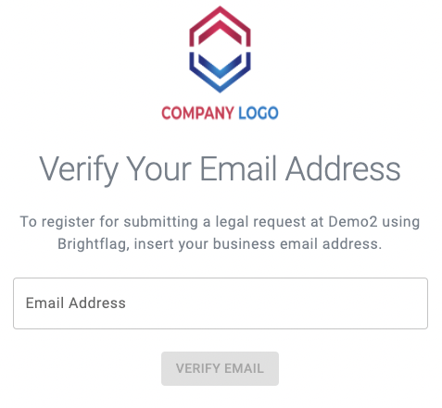Click the word Demo2 in the instructions
This screenshot has height=408, width=442.
353,222
